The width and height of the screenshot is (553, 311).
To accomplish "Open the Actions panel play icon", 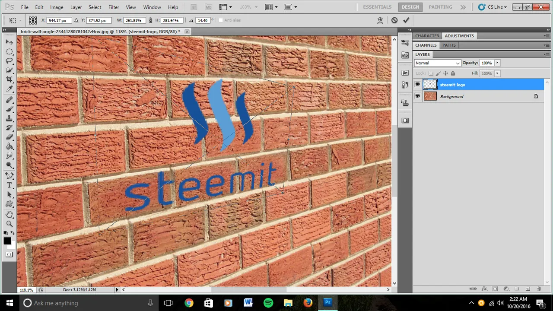I will pos(405,73).
